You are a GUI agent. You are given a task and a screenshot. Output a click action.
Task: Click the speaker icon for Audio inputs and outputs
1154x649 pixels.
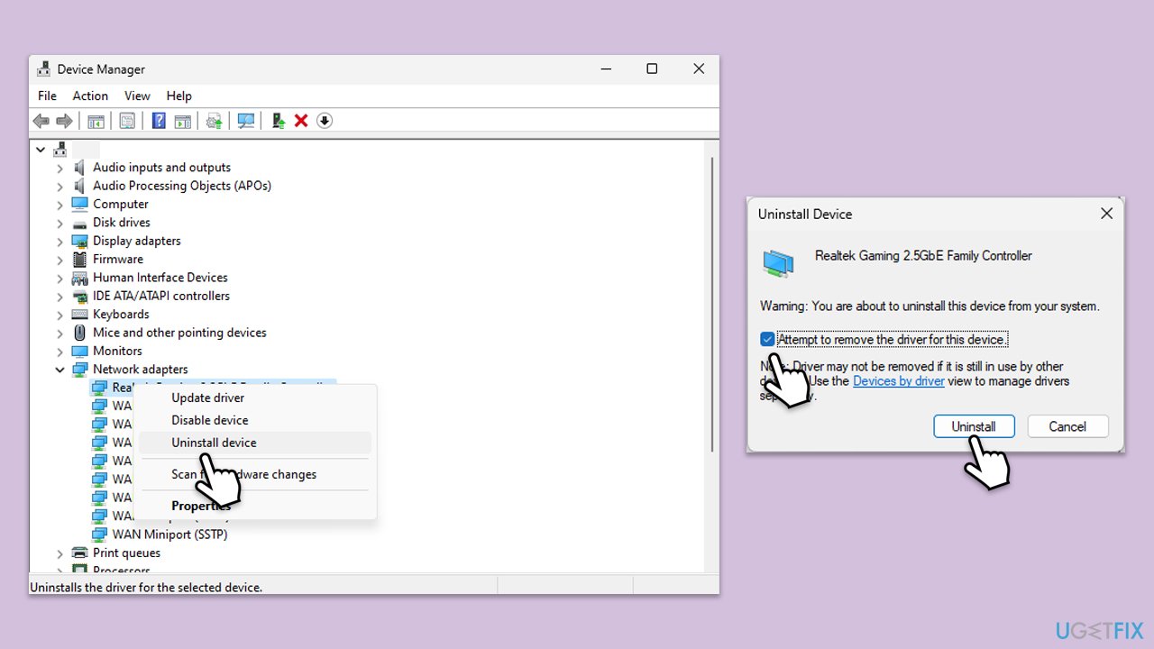[x=79, y=168]
